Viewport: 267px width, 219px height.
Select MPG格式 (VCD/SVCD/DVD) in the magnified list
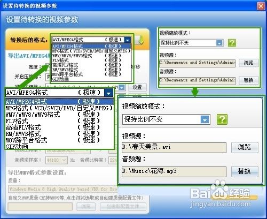pos(59,108)
